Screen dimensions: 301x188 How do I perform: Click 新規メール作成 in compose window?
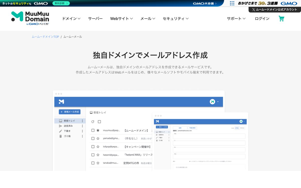tap(162, 127)
